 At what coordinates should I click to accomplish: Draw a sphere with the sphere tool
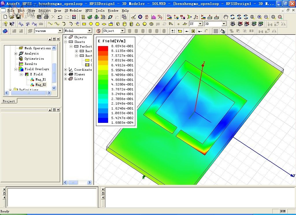pos(145,24)
